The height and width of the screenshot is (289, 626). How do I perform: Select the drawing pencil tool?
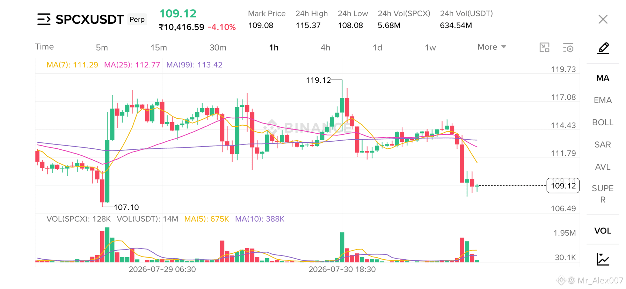(603, 48)
